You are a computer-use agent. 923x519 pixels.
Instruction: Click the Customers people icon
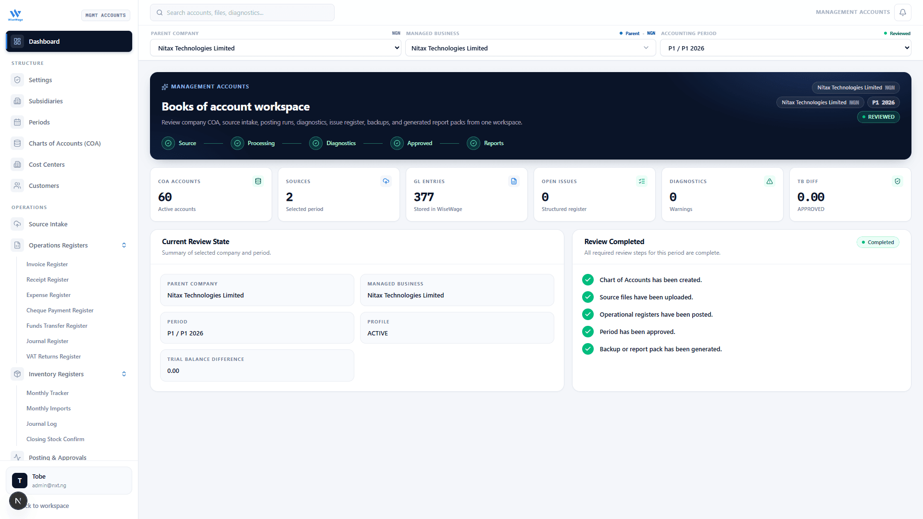click(x=17, y=185)
